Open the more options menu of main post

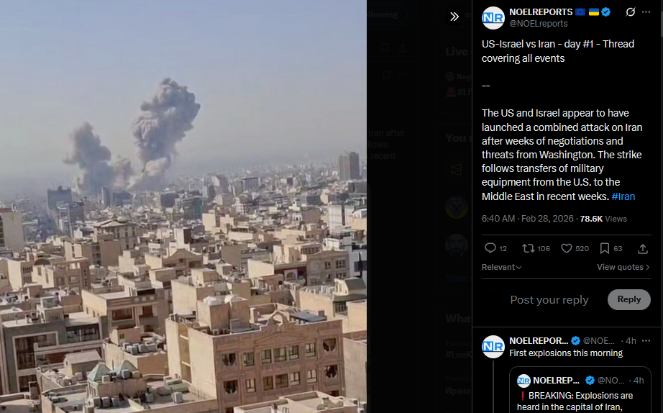pos(646,12)
